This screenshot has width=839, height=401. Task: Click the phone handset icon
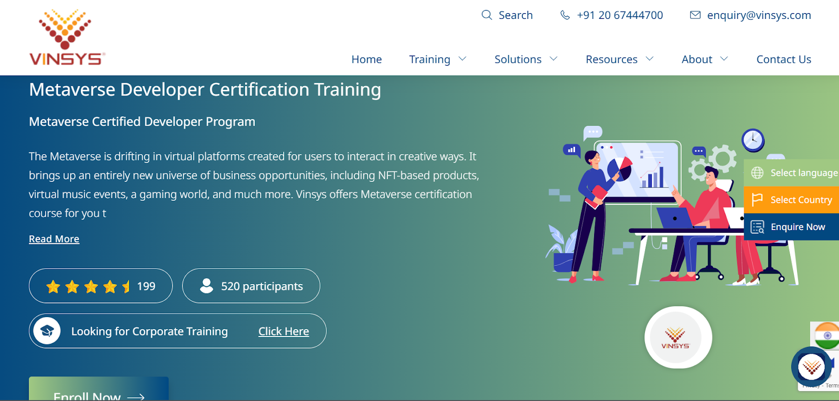(565, 15)
